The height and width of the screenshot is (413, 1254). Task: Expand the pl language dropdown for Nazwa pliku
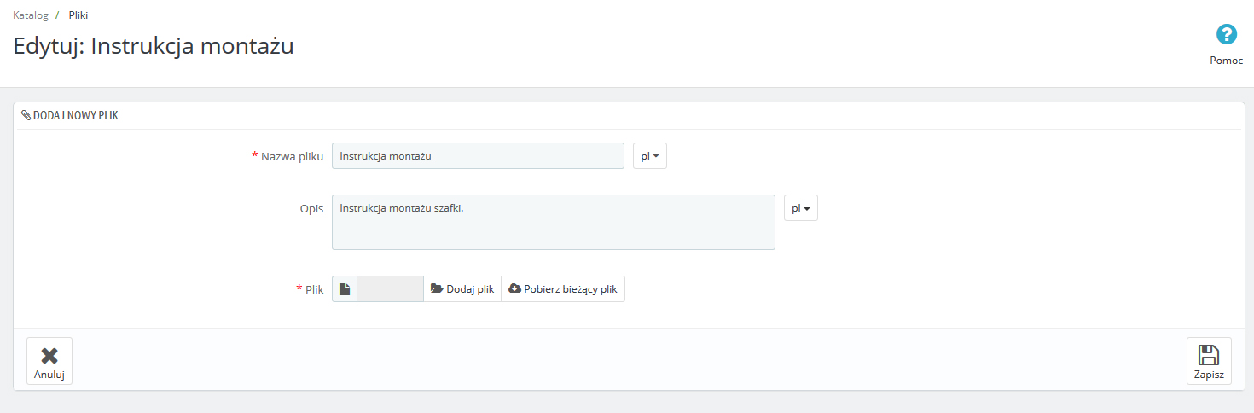tap(650, 156)
